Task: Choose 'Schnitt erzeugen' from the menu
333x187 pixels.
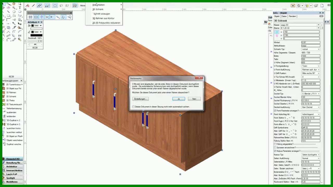Action: click(x=104, y=14)
